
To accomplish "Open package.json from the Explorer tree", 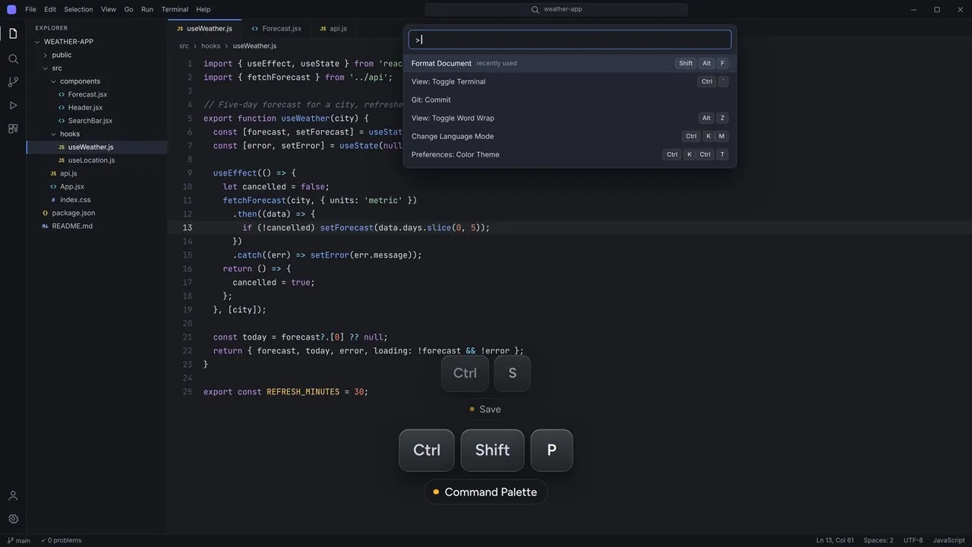I will tap(97, 213).
